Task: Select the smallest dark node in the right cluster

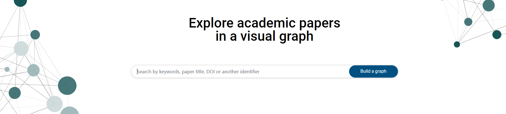Action: (x=457, y=44)
